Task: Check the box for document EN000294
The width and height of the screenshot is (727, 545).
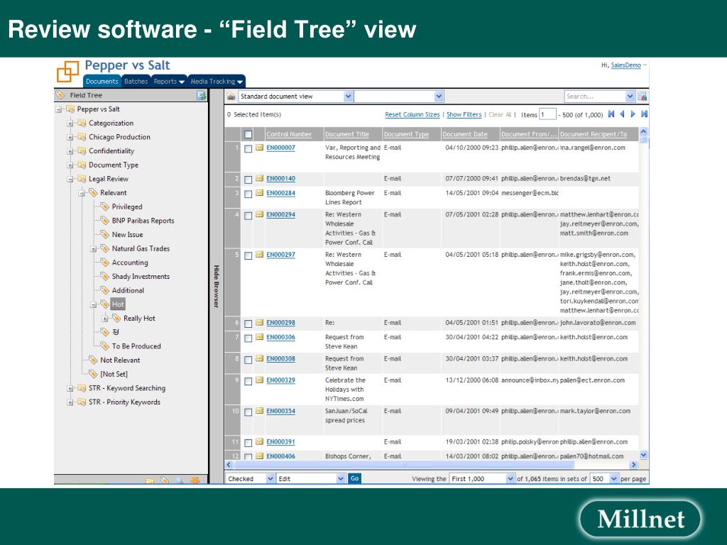Action: pyautogui.click(x=248, y=216)
